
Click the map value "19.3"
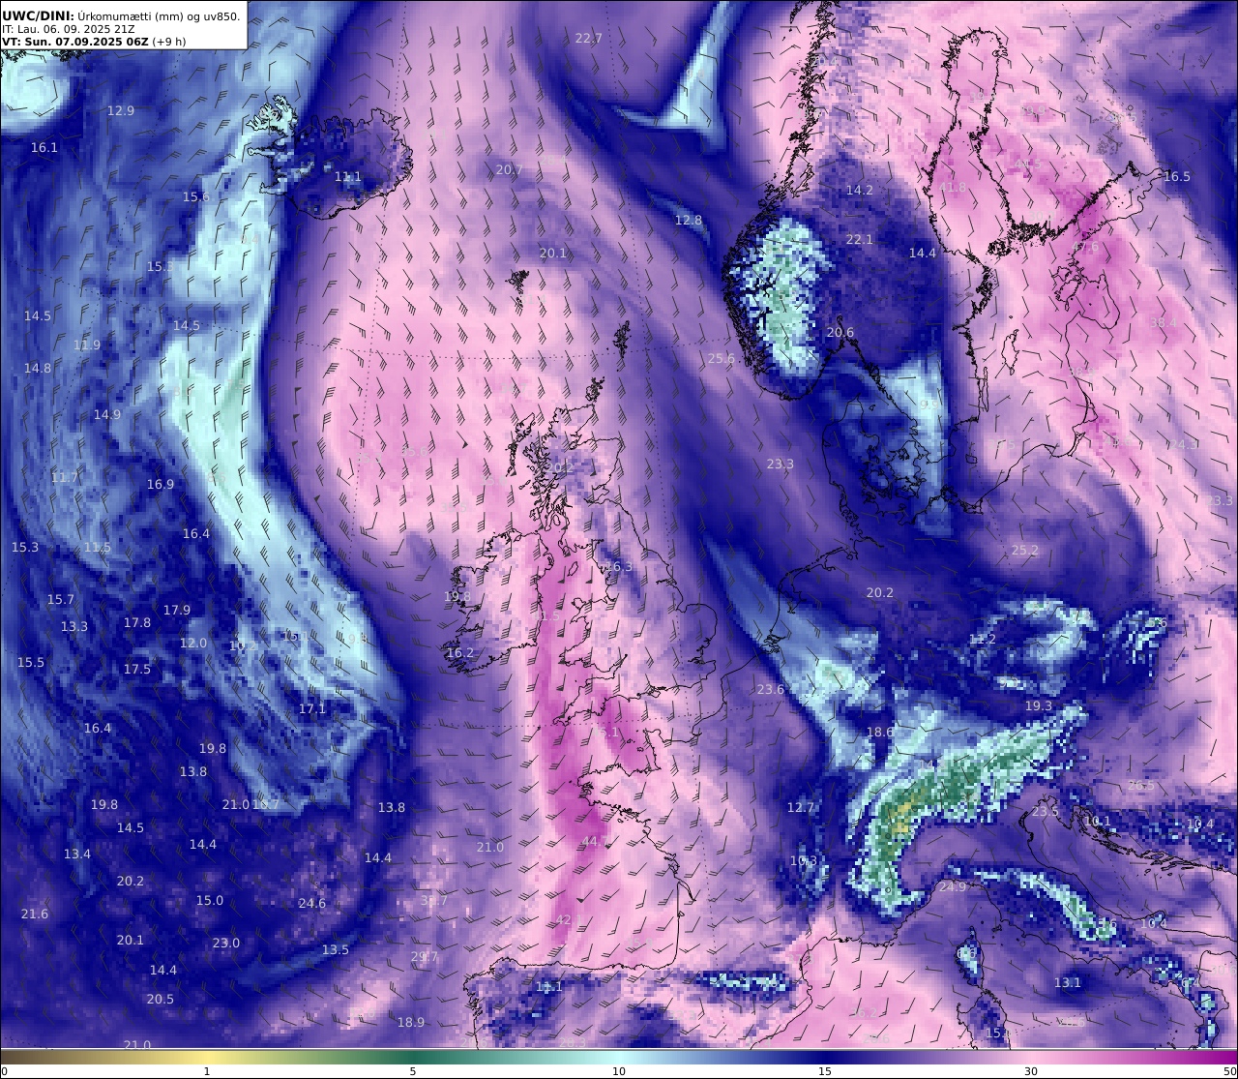pyautogui.click(x=1039, y=707)
